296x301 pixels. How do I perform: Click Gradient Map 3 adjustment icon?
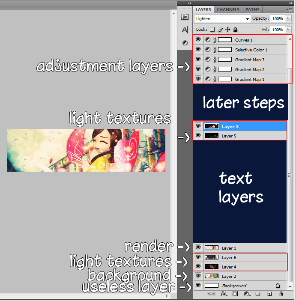208,60
